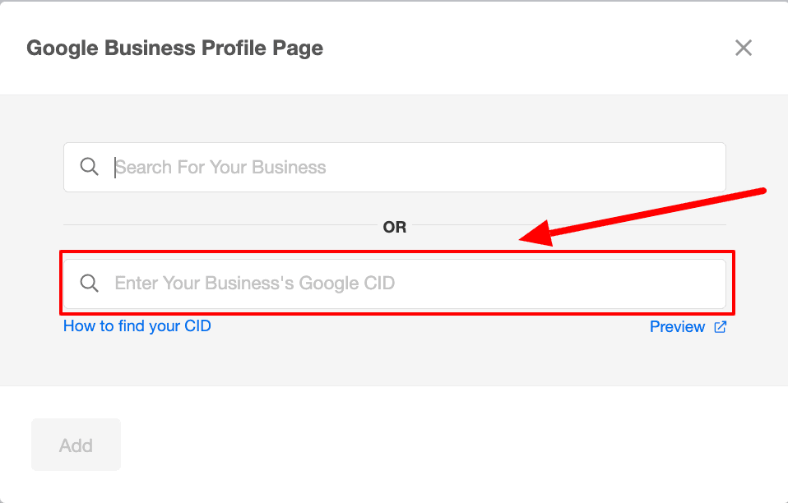Click the close icon in the top right corner
Image resolution: width=788 pixels, height=503 pixels.
743,48
